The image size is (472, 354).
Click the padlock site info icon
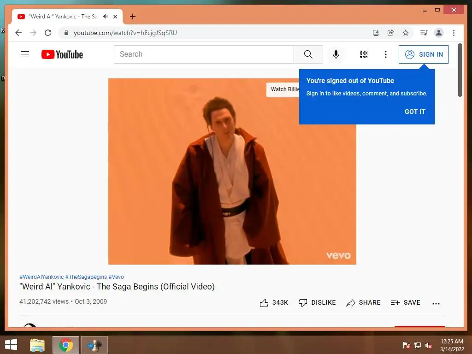(x=66, y=33)
